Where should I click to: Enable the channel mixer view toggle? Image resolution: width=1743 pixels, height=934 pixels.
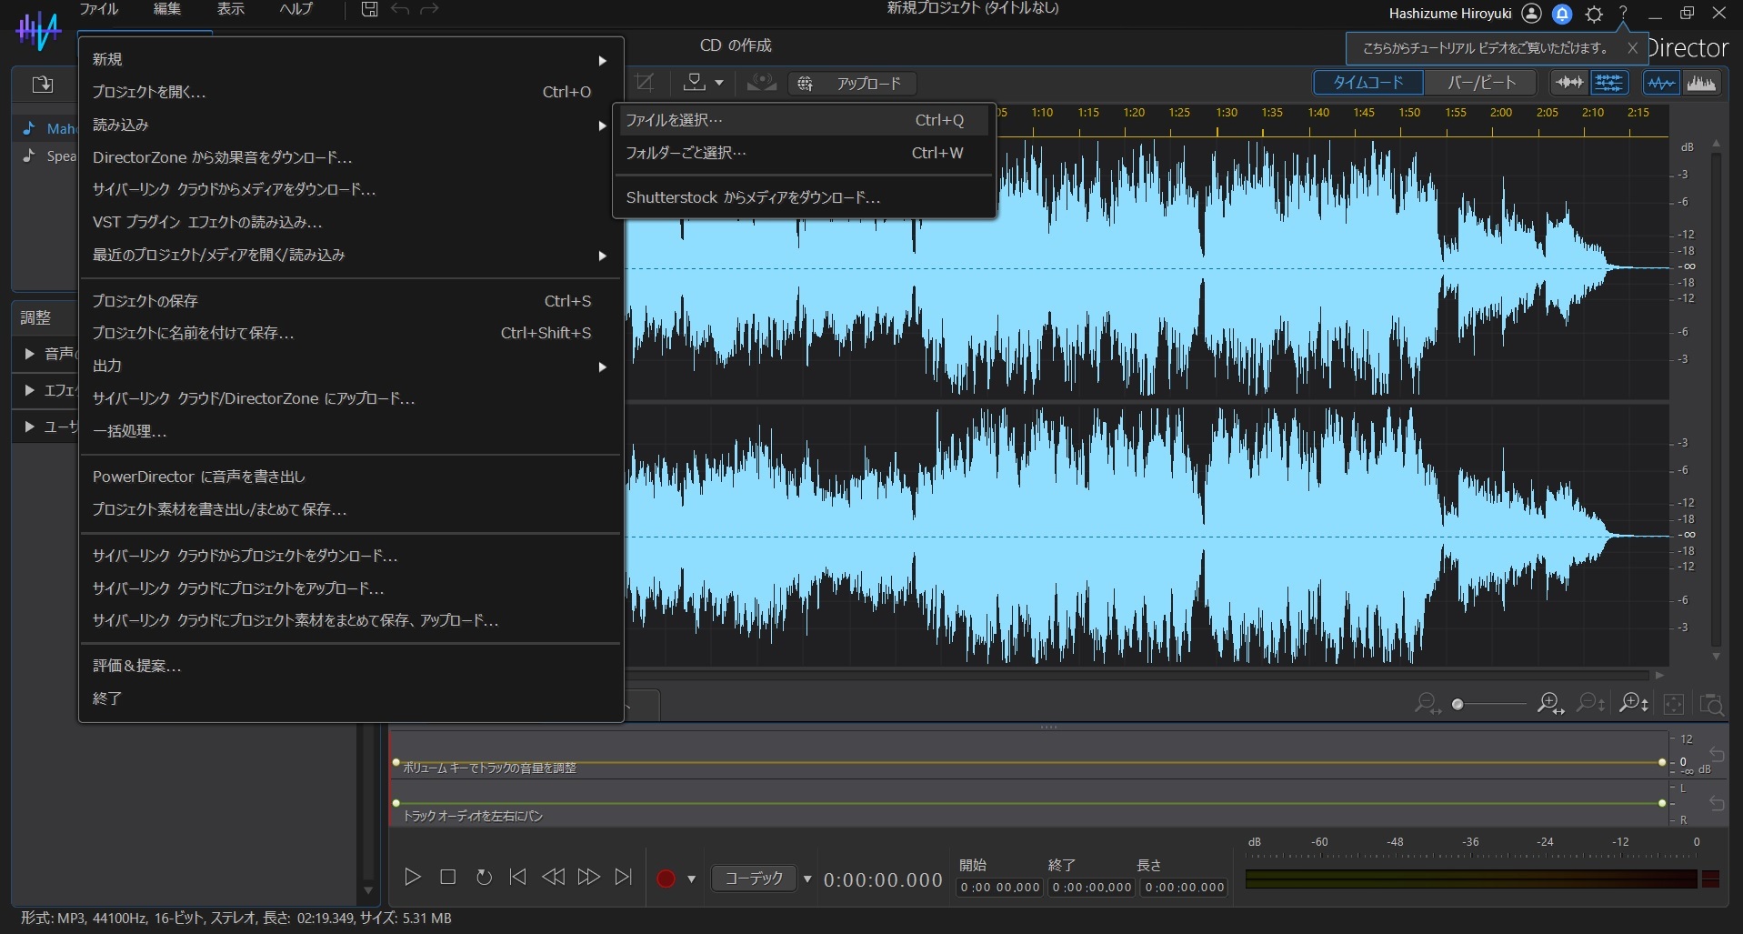point(1609,83)
